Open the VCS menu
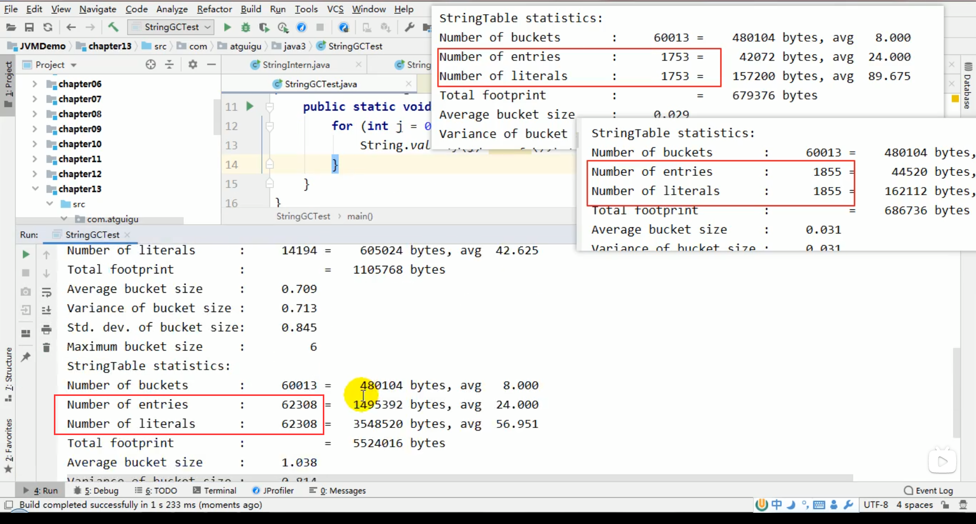This screenshot has width=976, height=524. click(335, 9)
